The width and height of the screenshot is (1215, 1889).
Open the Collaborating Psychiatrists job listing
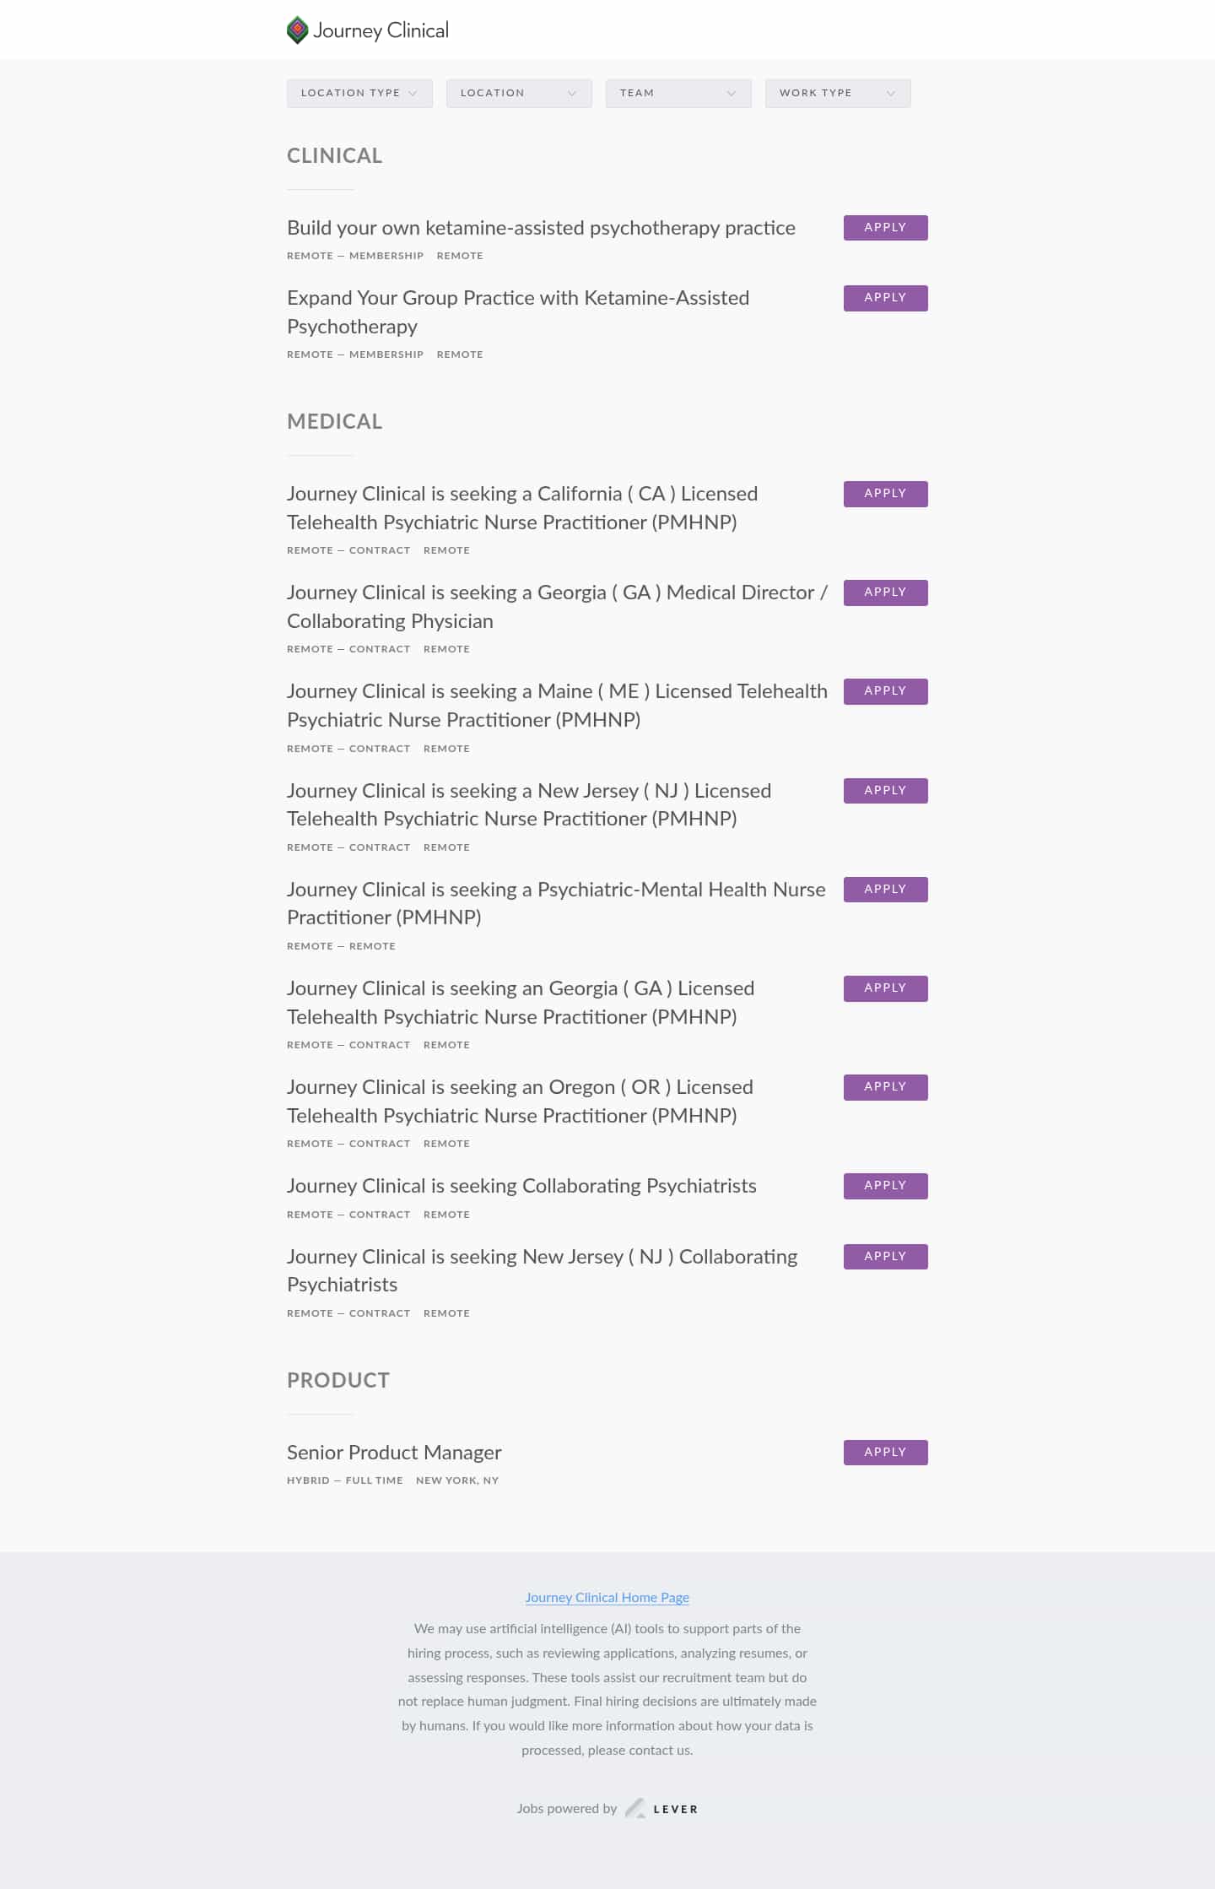tap(521, 1186)
